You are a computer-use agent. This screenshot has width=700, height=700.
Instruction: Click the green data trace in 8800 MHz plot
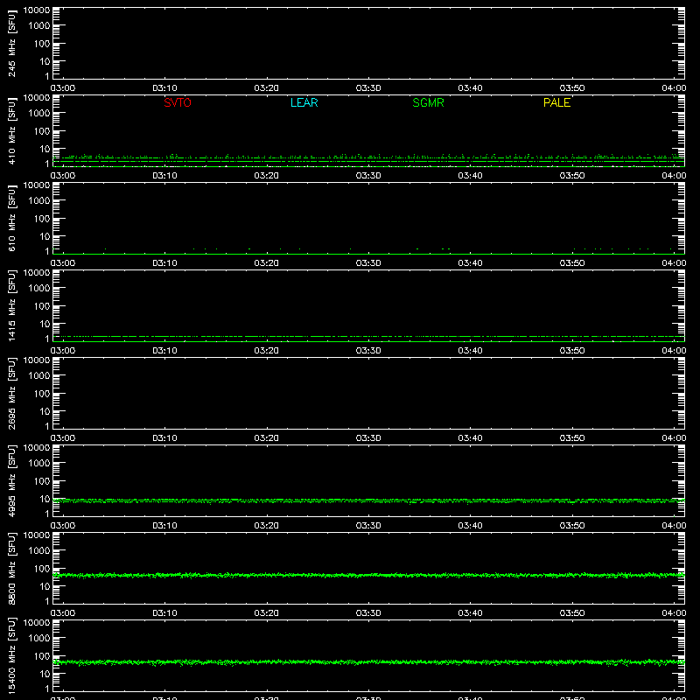368,575
